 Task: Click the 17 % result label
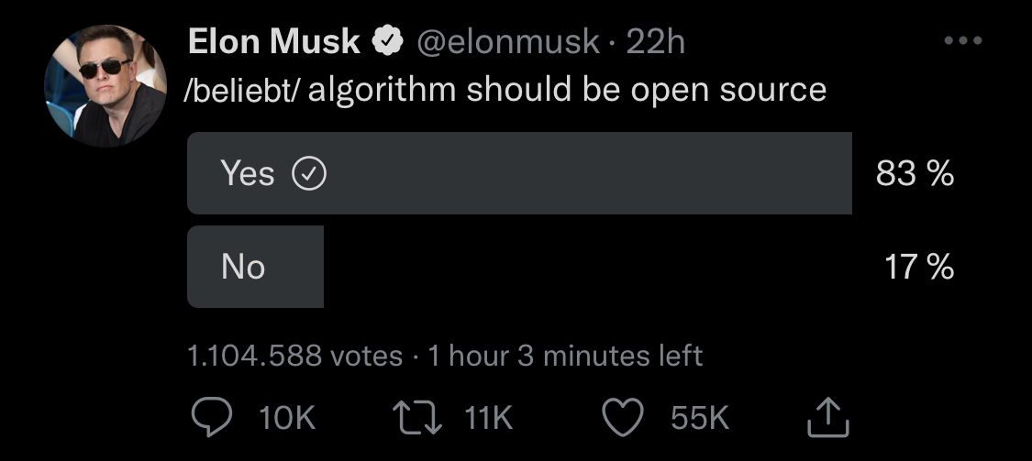tap(919, 267)
